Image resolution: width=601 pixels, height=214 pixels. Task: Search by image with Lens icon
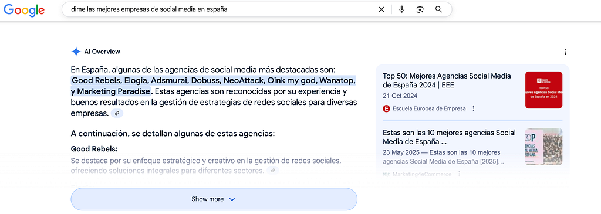420,9
